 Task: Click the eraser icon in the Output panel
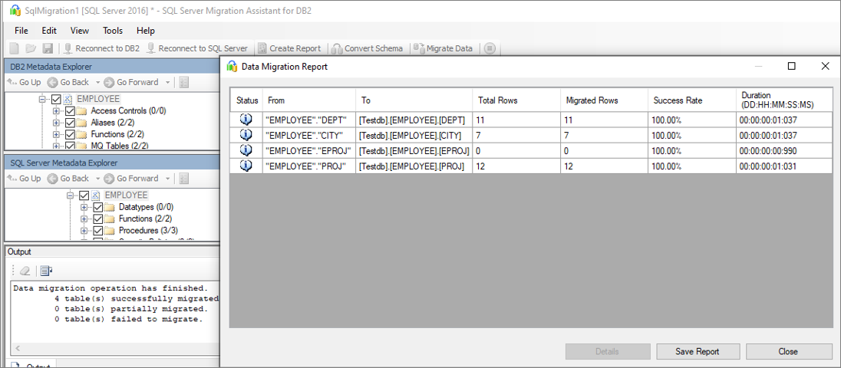25,270
